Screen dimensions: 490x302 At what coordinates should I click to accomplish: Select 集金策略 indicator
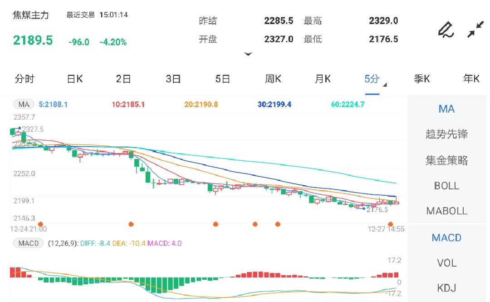tap(446, 160)
